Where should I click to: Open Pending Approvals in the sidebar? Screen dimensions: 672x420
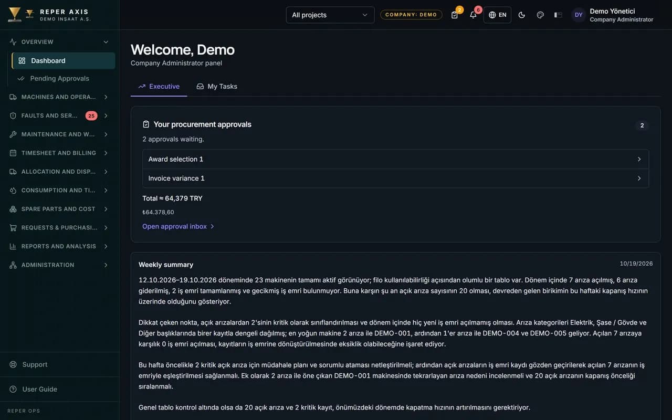pos(64,79)
